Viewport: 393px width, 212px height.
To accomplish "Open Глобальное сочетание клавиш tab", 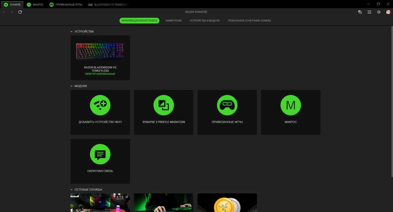I will click(x=249, y=21).
